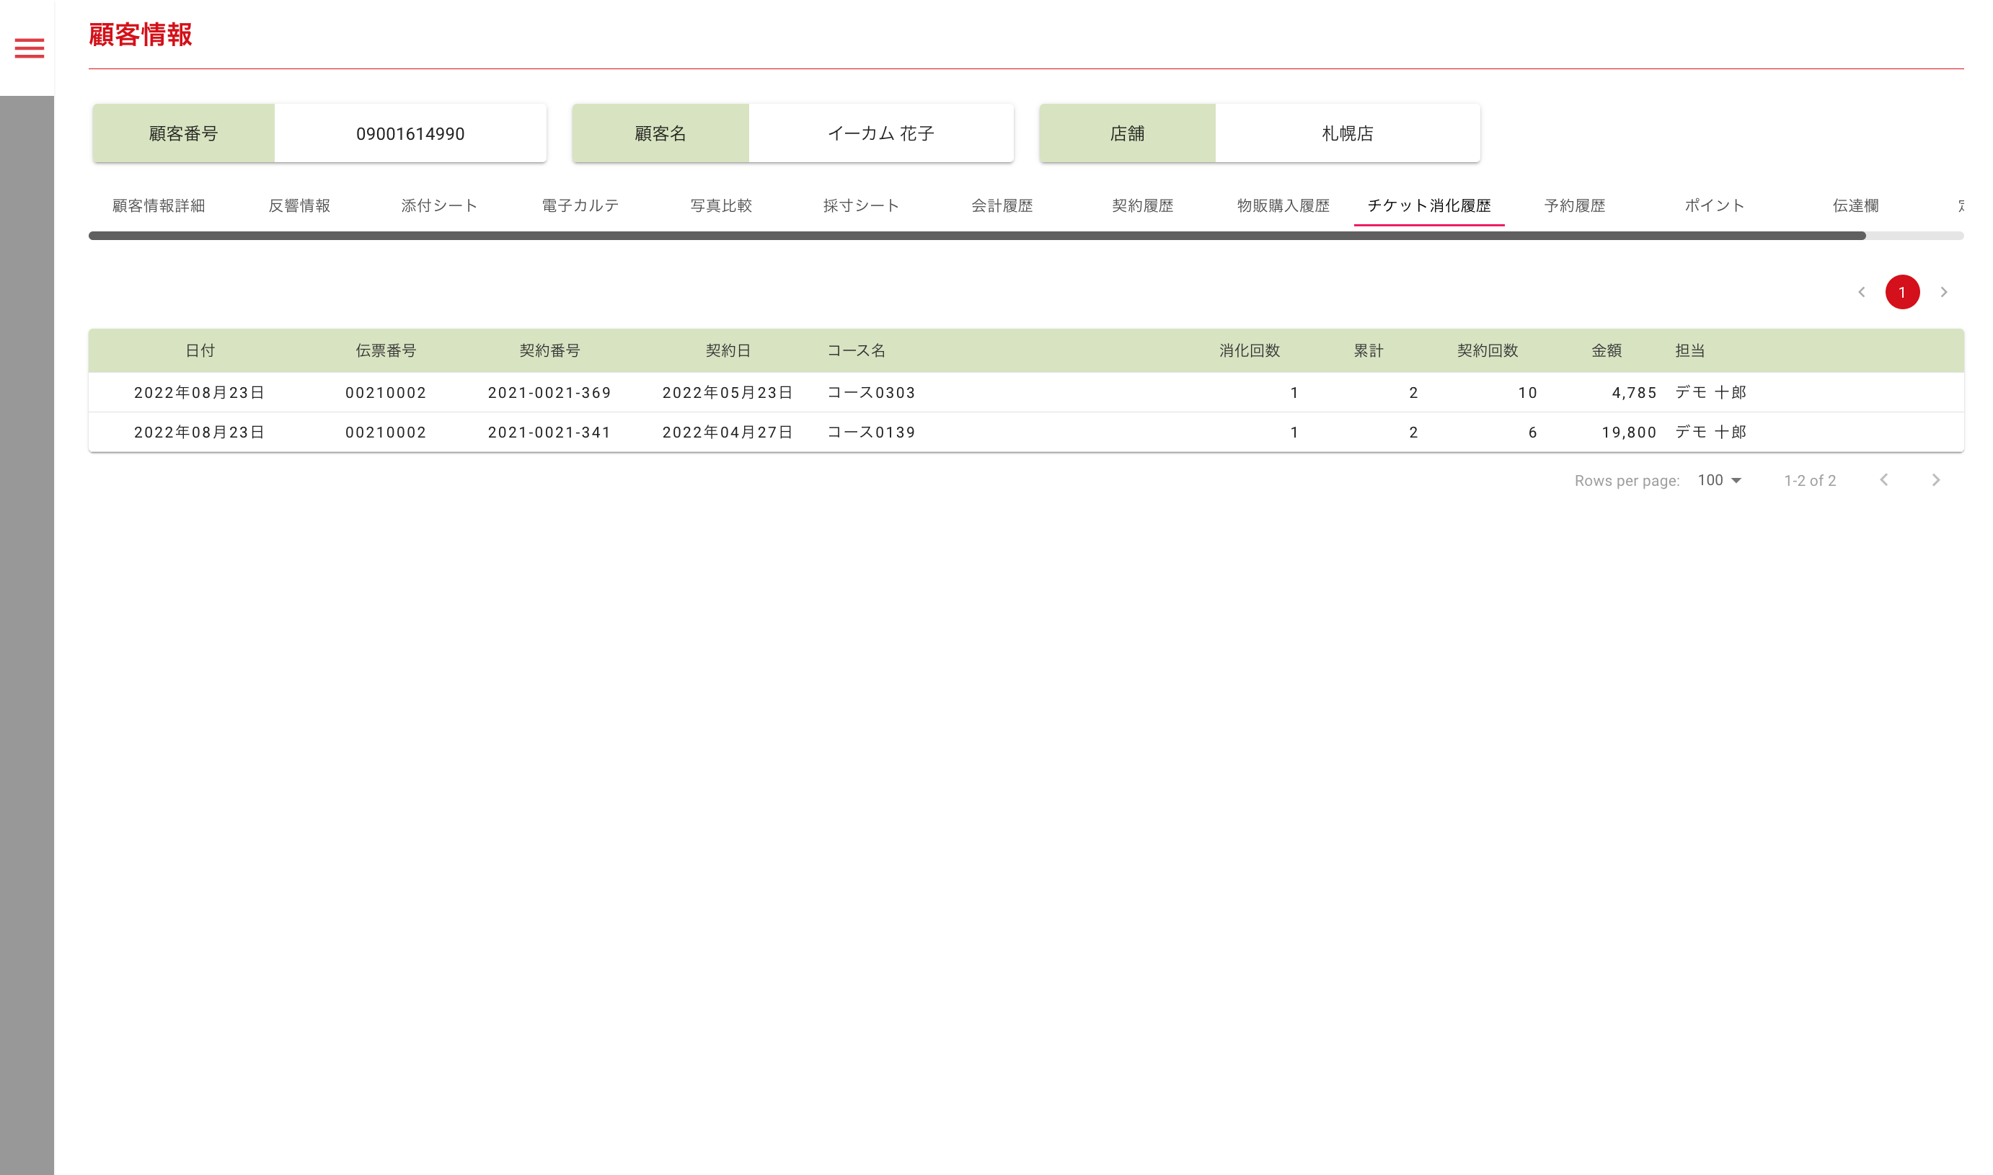Screen dimensions: 1993x1175
Task: Select page 1 red circle button
Action: click(x=1901, y=292)
